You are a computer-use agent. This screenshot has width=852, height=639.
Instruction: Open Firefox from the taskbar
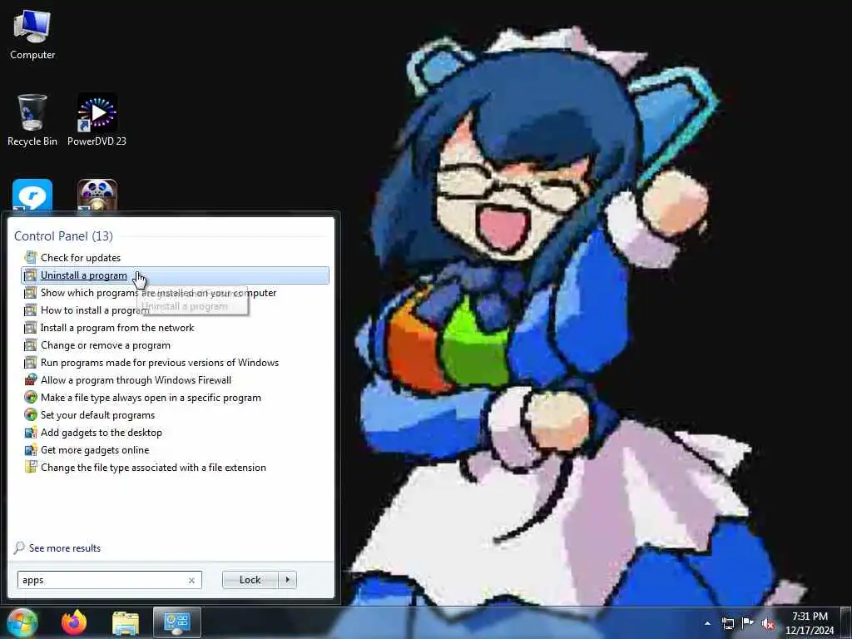[x=74, y=622]
